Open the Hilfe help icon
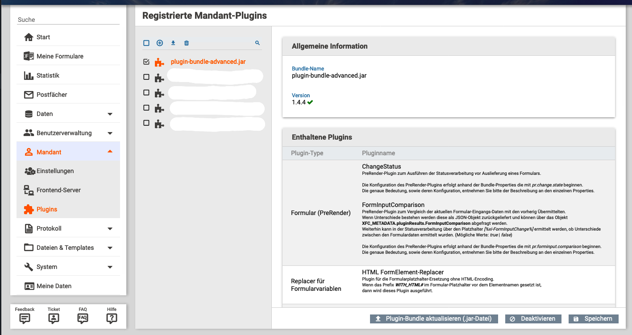This screenshot has width=632, height=335. coord(112,318)
